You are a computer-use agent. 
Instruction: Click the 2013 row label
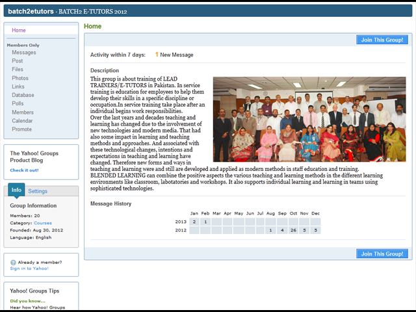point(181,222)
